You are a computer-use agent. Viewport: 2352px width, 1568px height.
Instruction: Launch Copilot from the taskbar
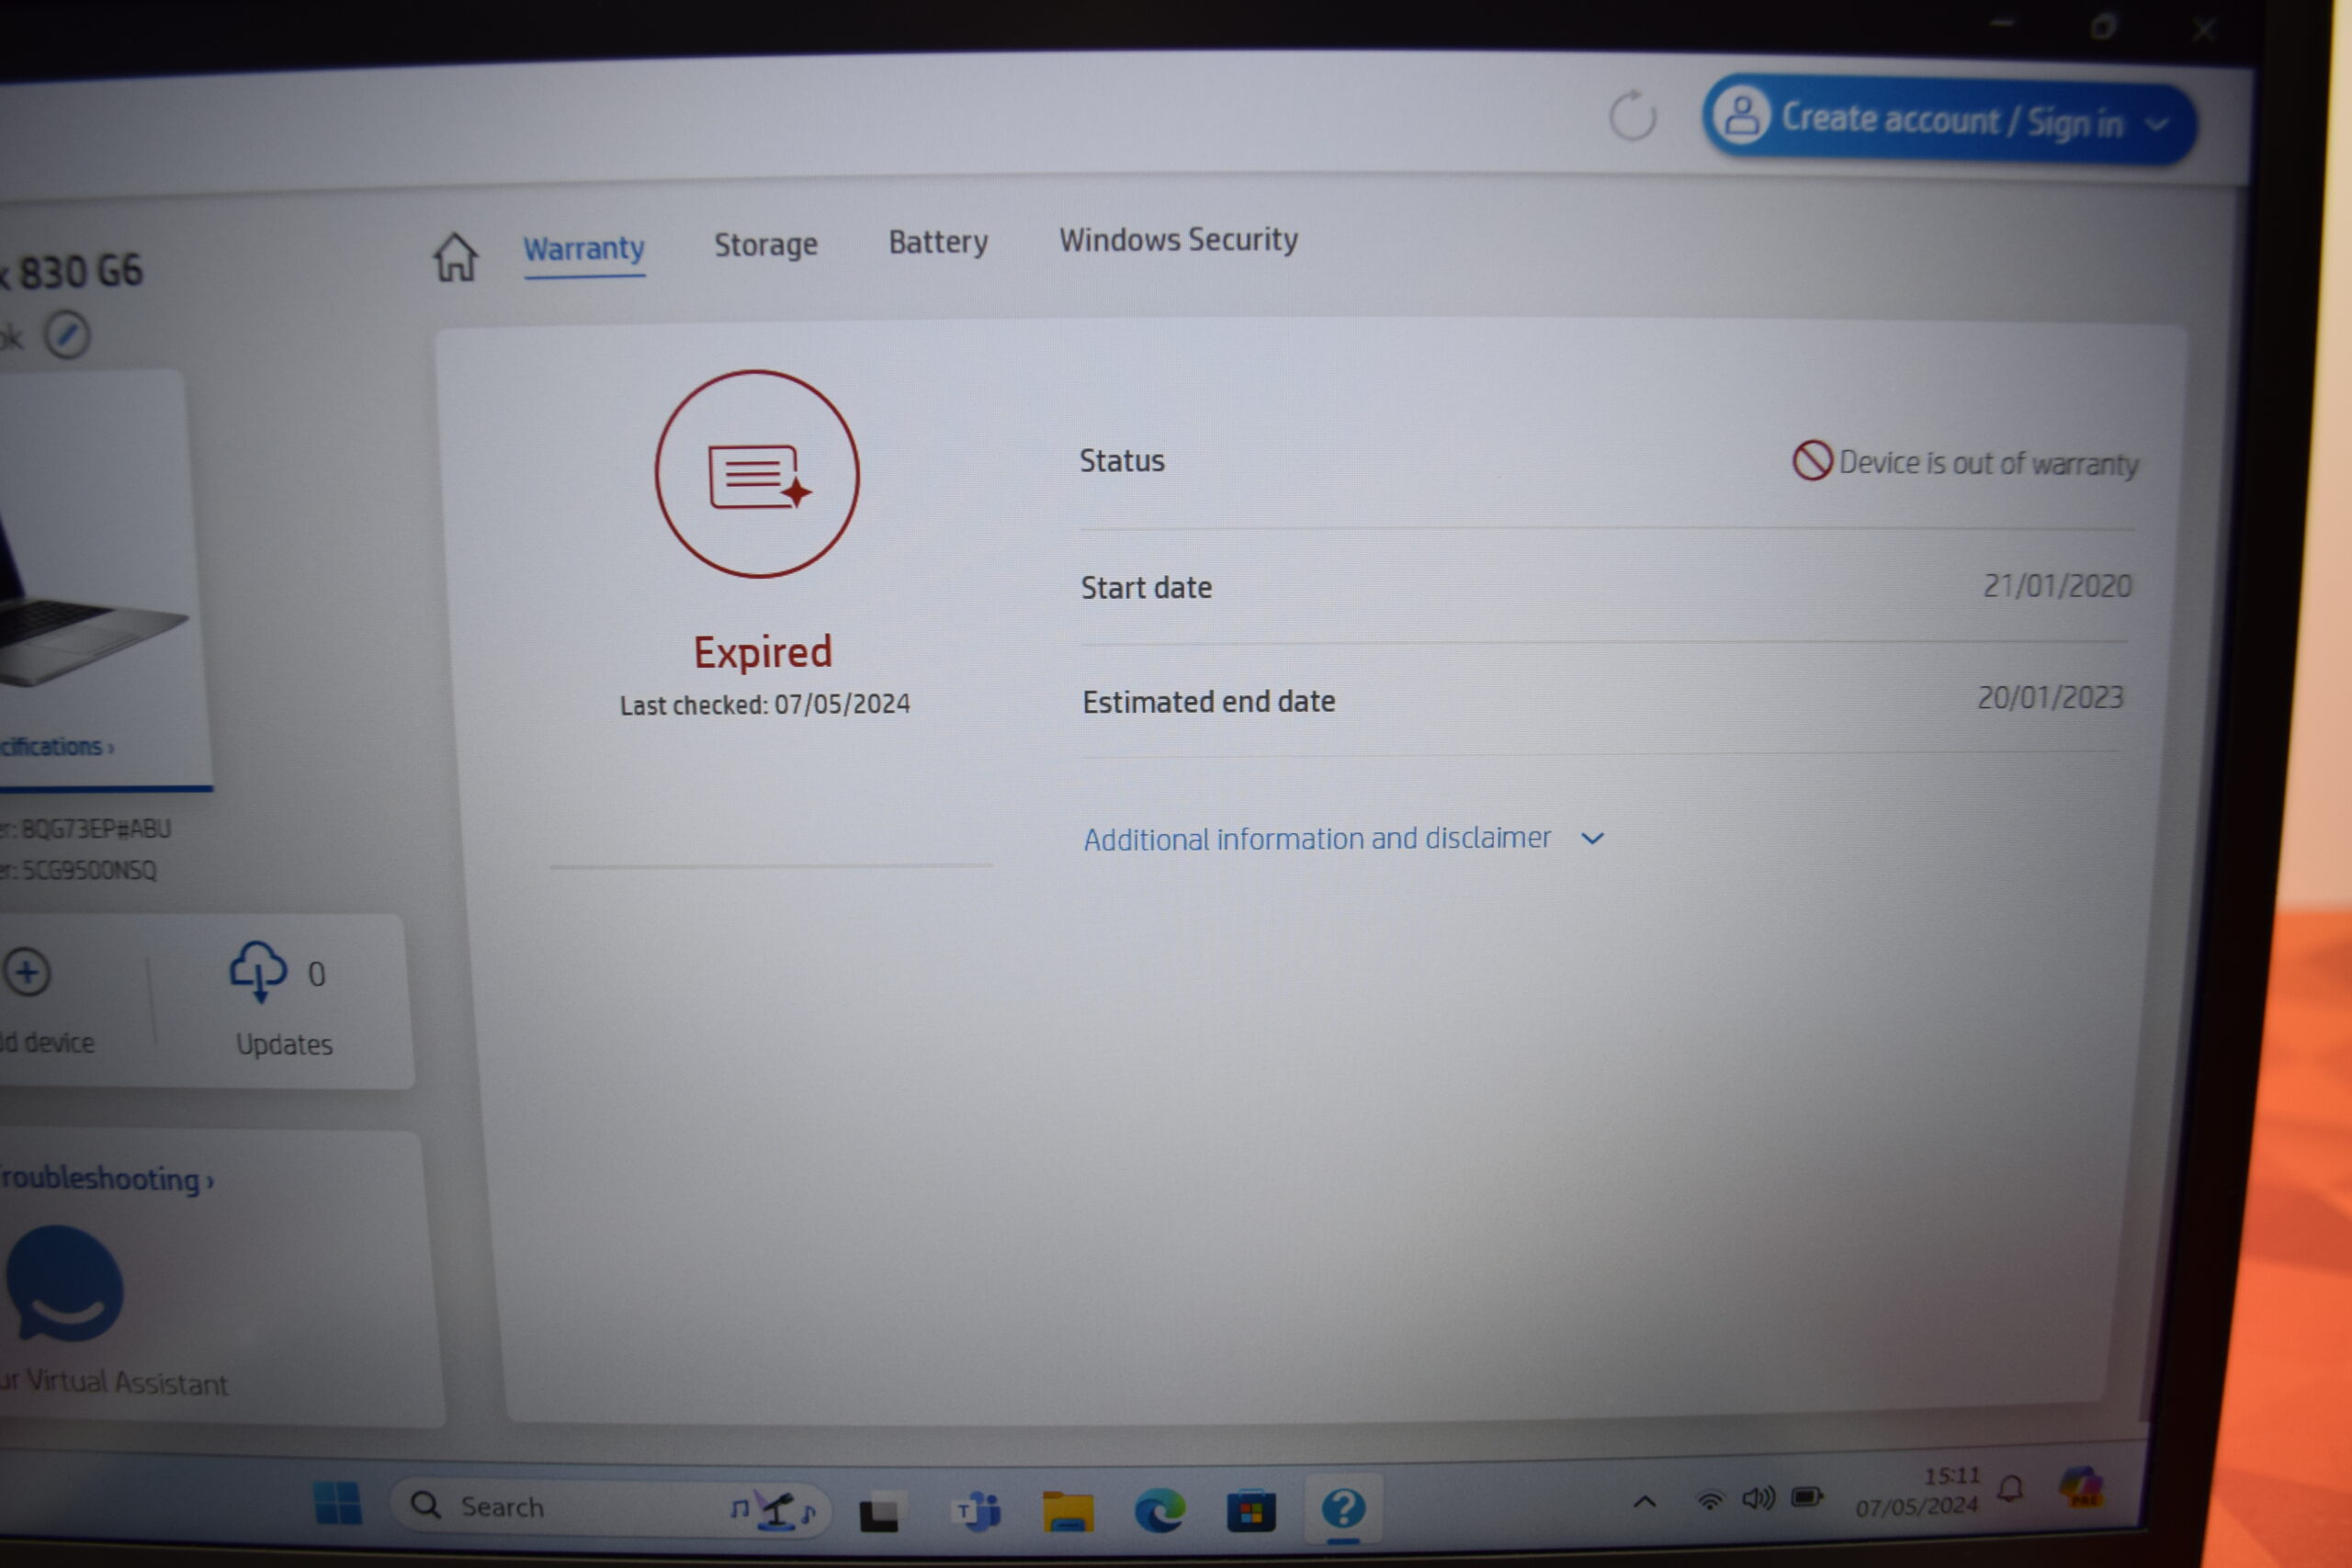click(x=2082, y=1487)
